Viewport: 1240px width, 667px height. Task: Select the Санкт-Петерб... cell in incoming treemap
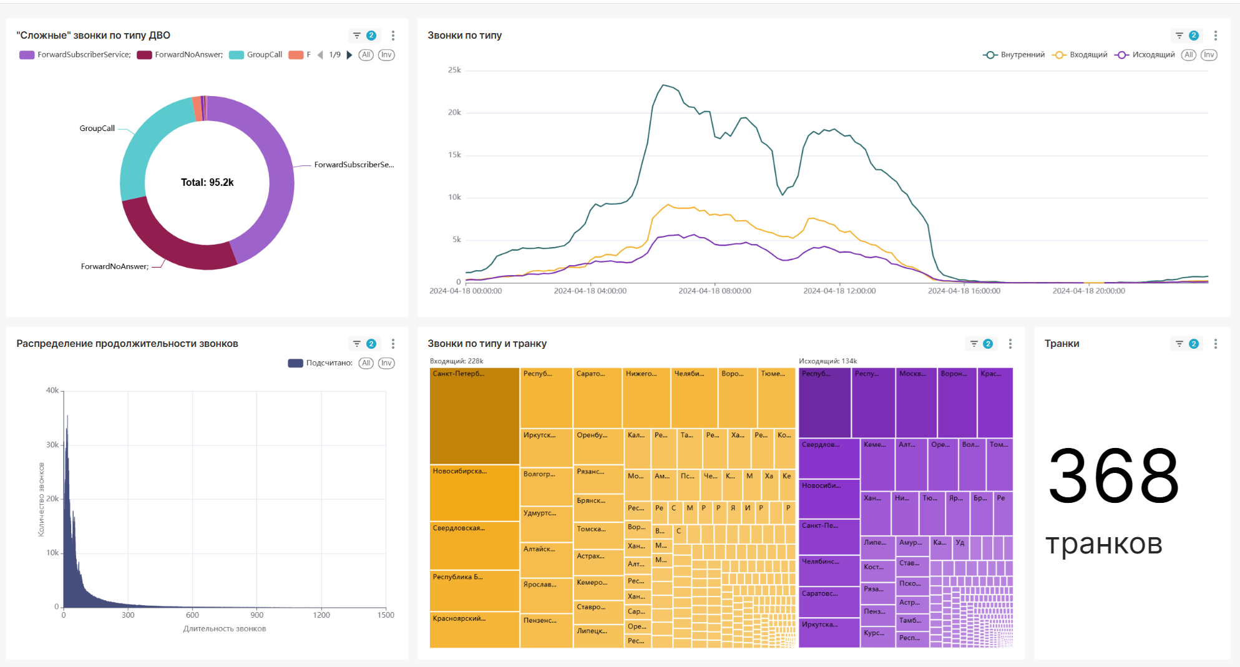pos(474,416)
